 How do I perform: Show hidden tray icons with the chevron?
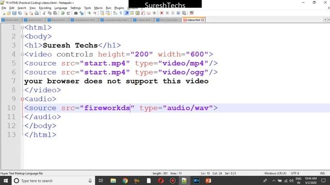274,180
